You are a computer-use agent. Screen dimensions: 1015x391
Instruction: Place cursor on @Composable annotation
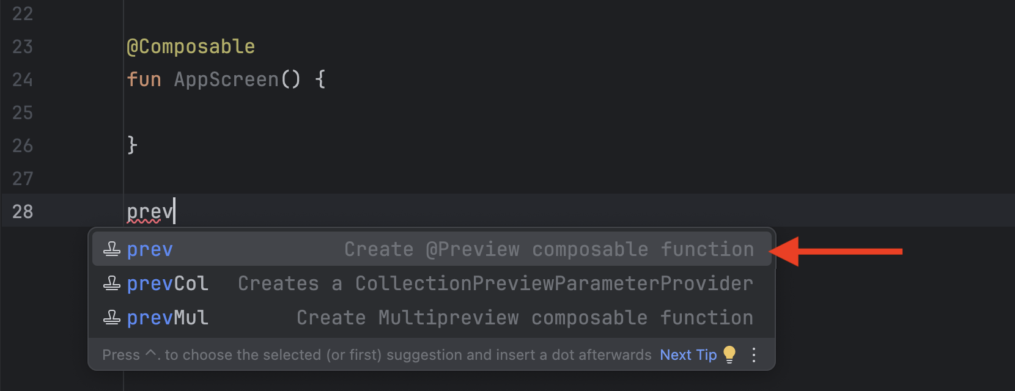pyautogui.click(x=190, y=46)
